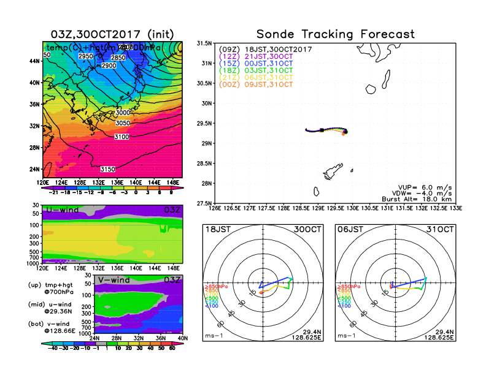The height and width of the screenshot is (375, 486).
Task: Click the "03Z,30OCT2017 (init)" map title
Action: click(112, 34)
